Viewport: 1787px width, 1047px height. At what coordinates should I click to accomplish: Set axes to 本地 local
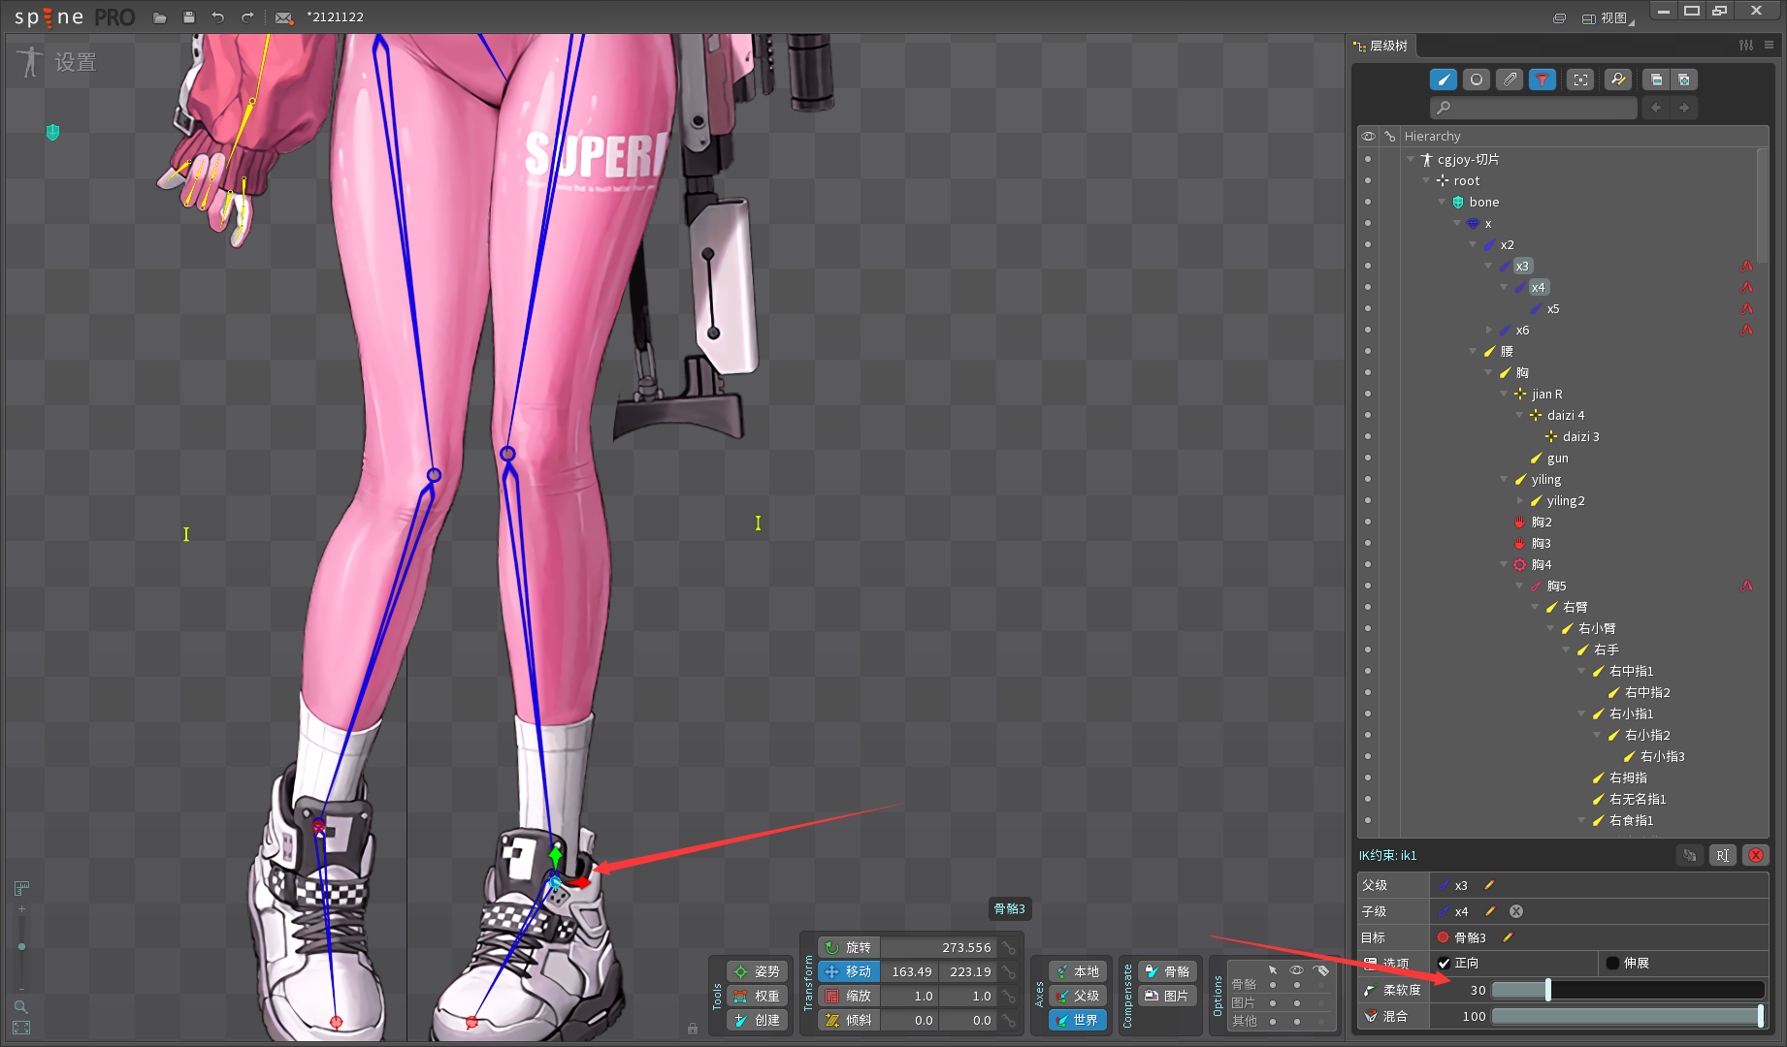1078,971
